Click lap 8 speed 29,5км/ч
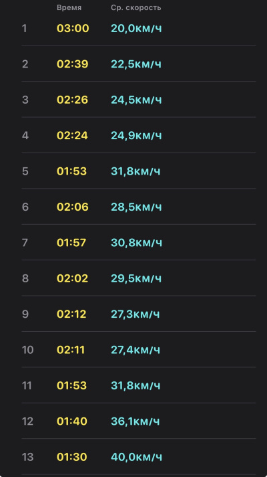This screenshot has height=477, width=267. coord(136,278)
